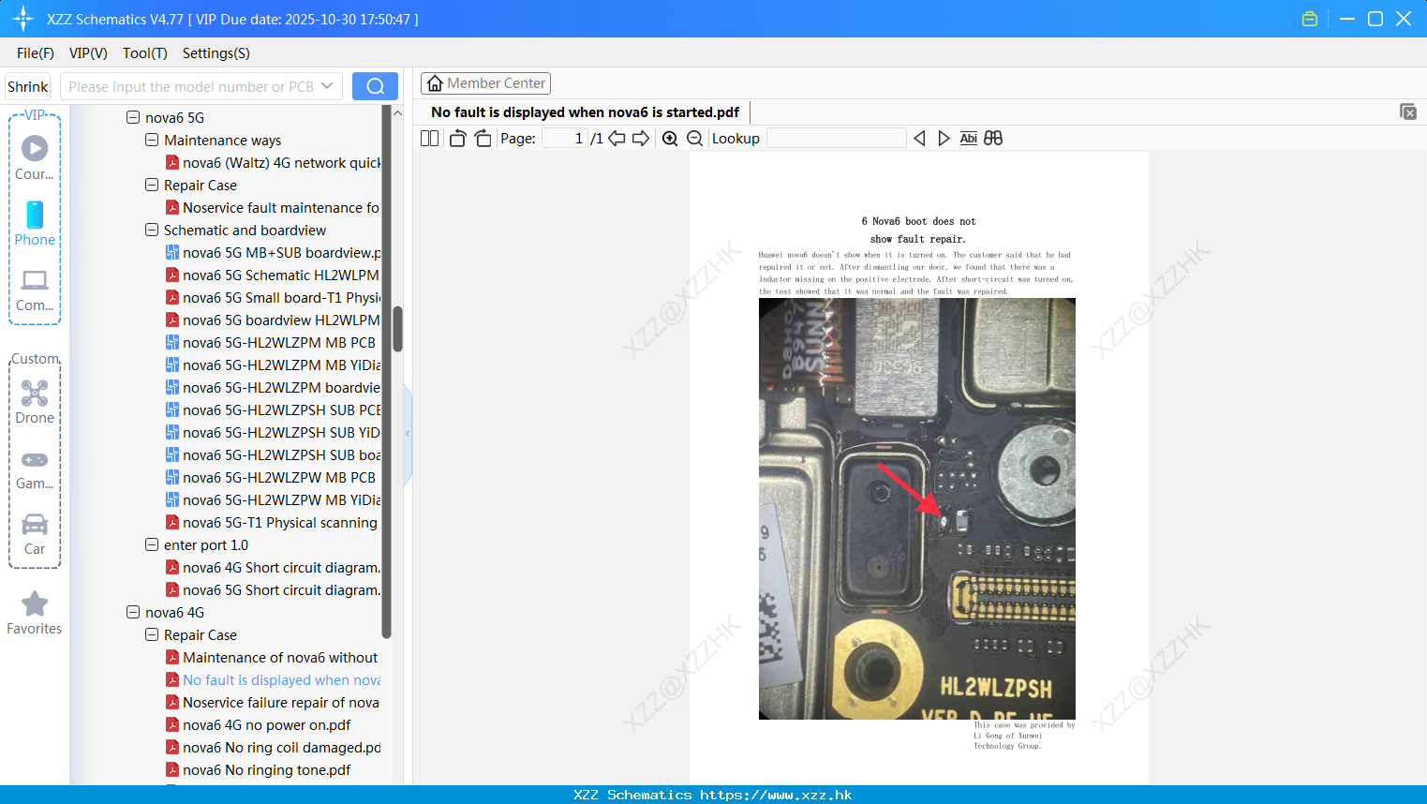Screen dimensions: 1427x804
Task: Collapse the left panel splitter handle
Action: tap(408, 434)
